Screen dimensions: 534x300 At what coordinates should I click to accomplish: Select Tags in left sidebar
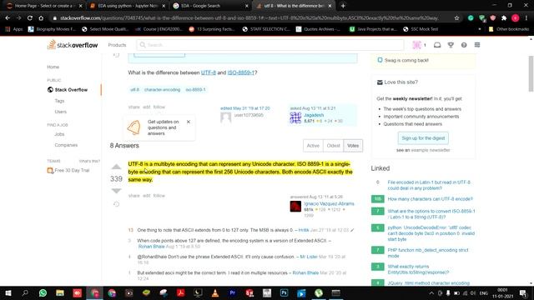[59, 101]
